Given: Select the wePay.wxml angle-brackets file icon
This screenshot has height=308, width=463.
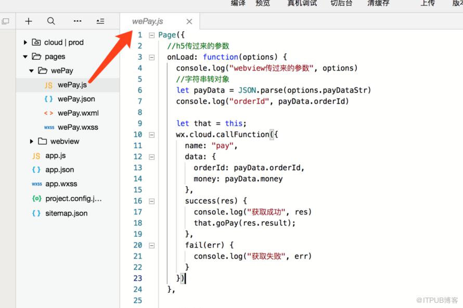Looking at the screenshot, I should click(49, 113).
